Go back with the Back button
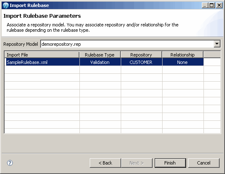 pos(105,163)
